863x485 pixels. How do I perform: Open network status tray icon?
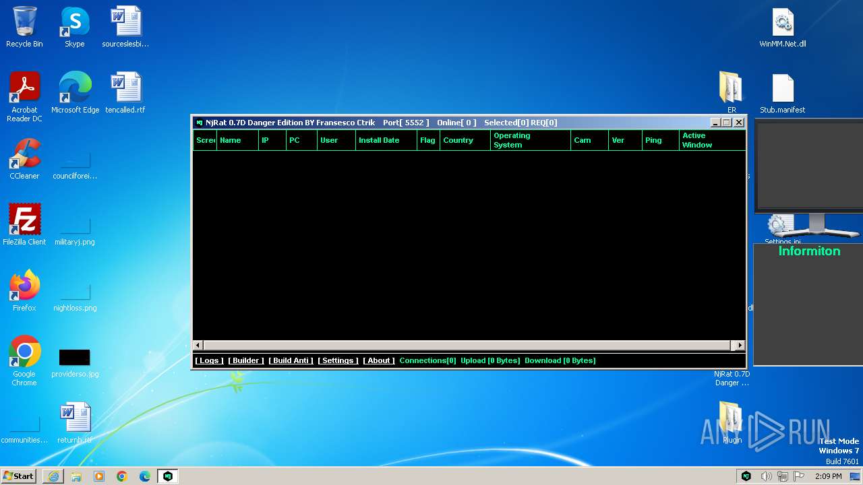point(782,476)
